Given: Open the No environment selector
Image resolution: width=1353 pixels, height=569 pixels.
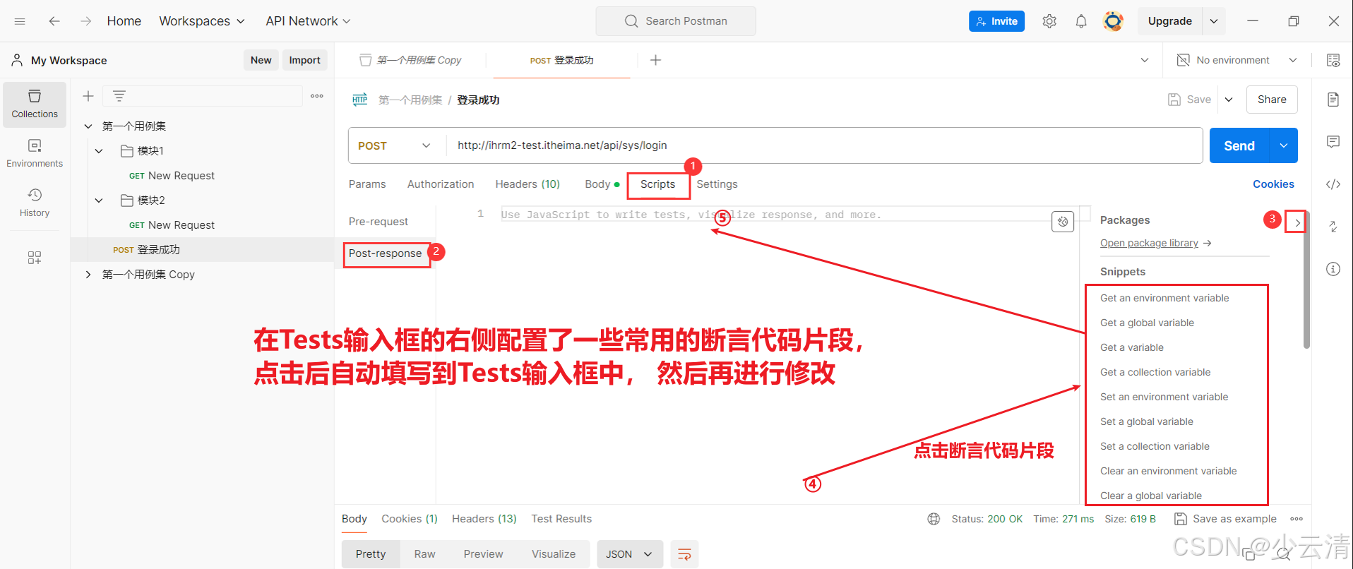Looking at the screenshot, I should [1237, 60].
